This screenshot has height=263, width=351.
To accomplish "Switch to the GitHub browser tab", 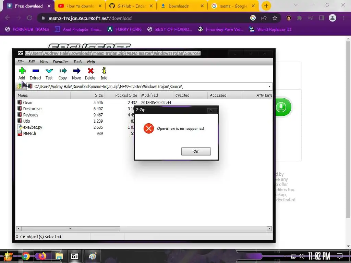I will point(131,6).
